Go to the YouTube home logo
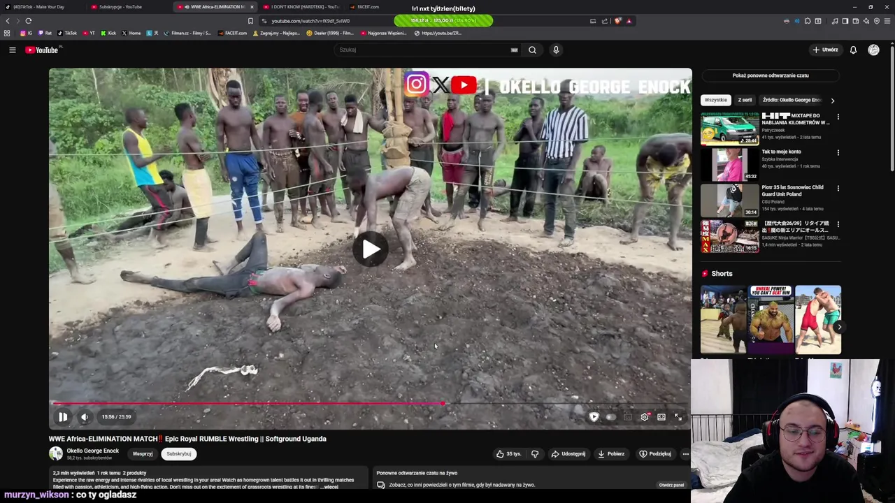The height and width of the screenshot is (503, 895). pos(42,50)
